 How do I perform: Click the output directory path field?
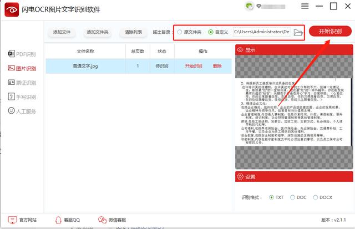click(261, 33)
